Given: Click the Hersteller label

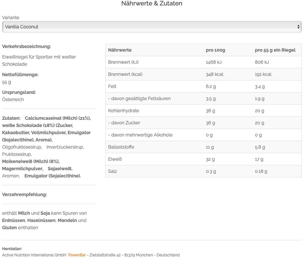Looking at the screenshot, I should [12, 249].
